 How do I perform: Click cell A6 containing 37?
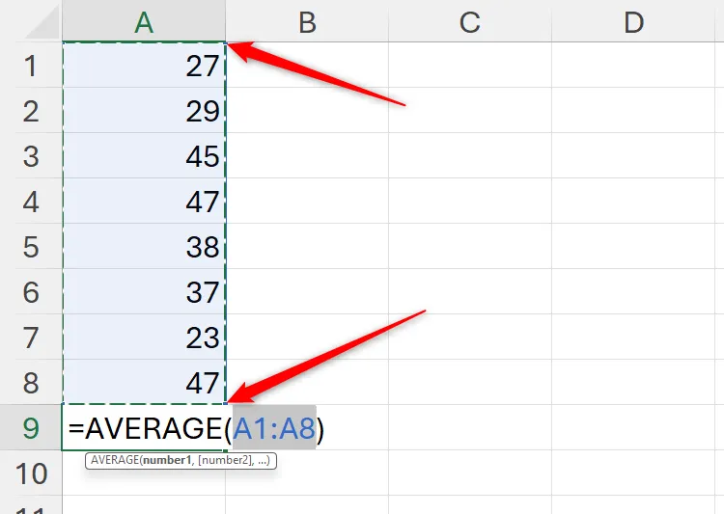pos(144,291)
